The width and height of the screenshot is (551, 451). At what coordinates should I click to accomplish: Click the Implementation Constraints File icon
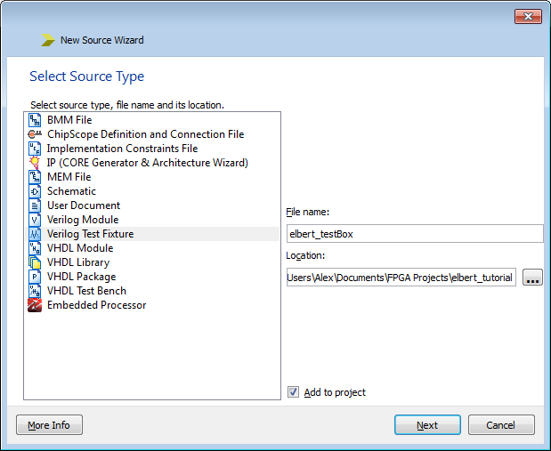tap(35, 149)
